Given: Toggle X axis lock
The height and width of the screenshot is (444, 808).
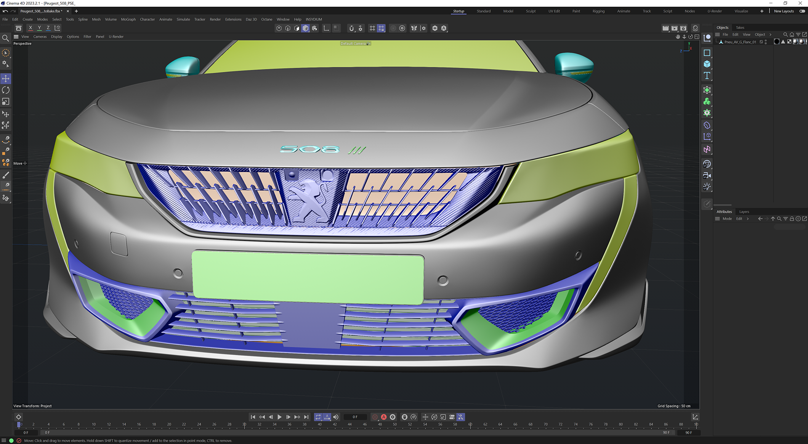Looking at the screenshot, I should (30, 28).
